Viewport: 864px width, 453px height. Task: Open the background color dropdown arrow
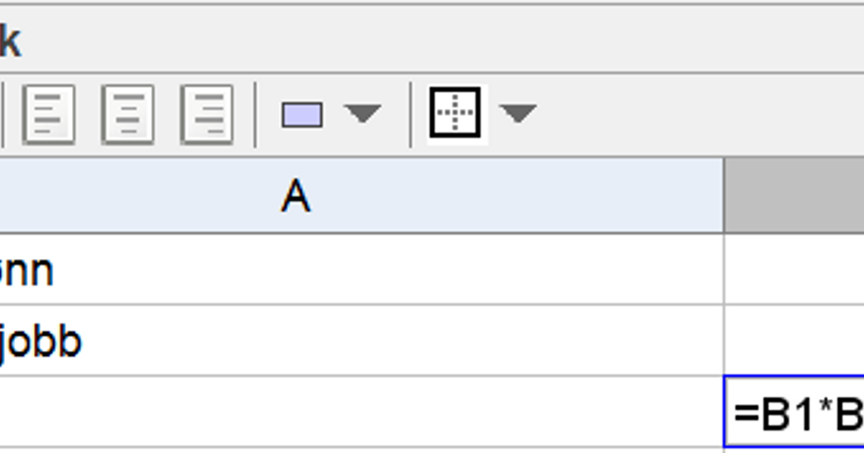(x=362, y=114)
